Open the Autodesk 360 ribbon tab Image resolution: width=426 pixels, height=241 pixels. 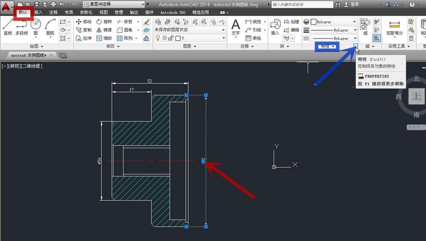[173, 12]
